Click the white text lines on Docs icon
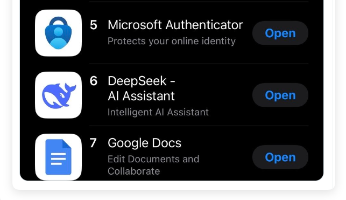This screenshot has width=346, height=200. pyautogui.click(x=58, y=159)
